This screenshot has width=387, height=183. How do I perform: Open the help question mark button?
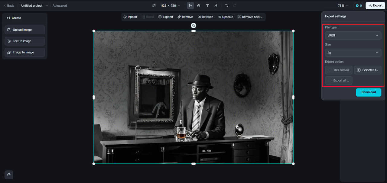[x=9, y=175]
